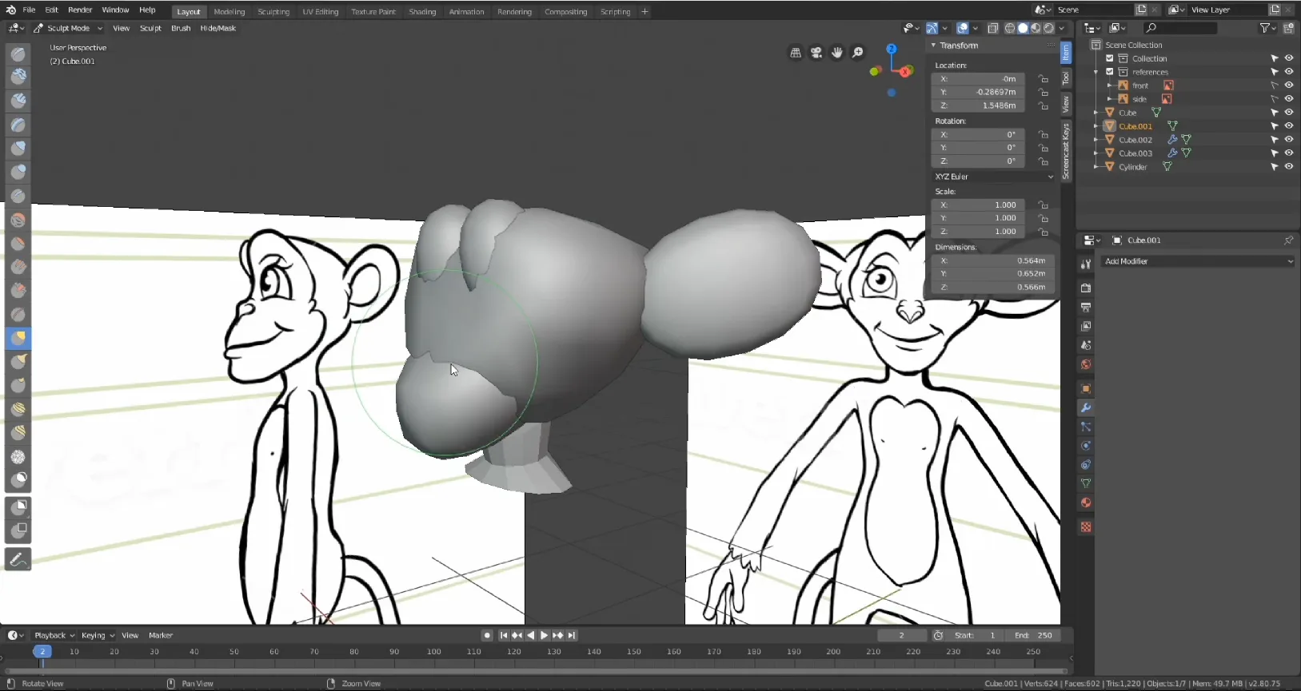Screen dimensions: 1301x691
Task: Switch to the UV Editing workspace
Action: [320, 12]
